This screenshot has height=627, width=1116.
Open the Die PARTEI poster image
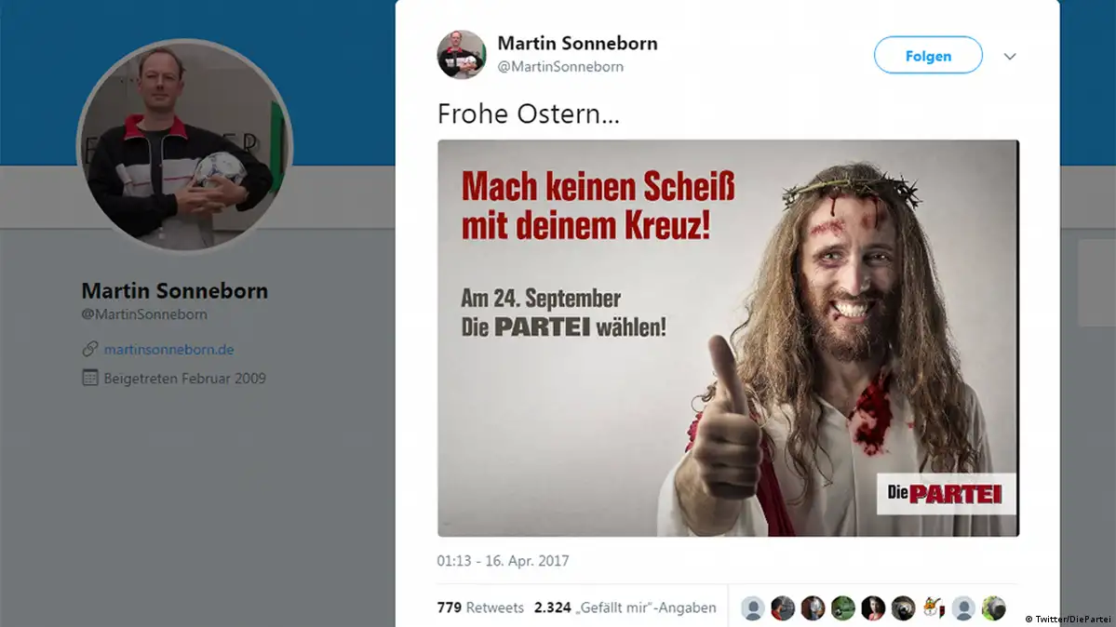click(x=728, y=338)
